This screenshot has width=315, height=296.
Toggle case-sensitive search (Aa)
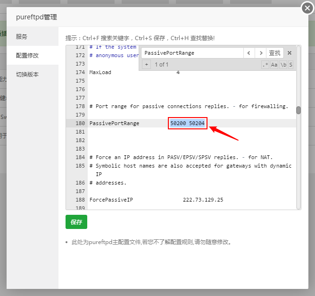(x=274, y=65)
